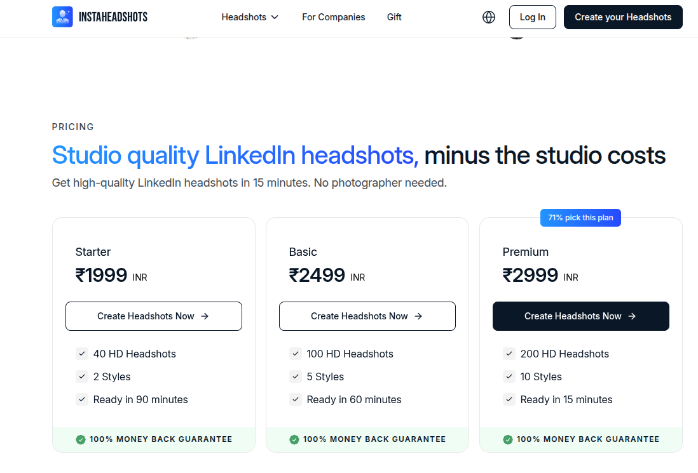698x473 pixels.
Task: Click the green guarantee badge under Premium
Action: click(x=508, y=439)
